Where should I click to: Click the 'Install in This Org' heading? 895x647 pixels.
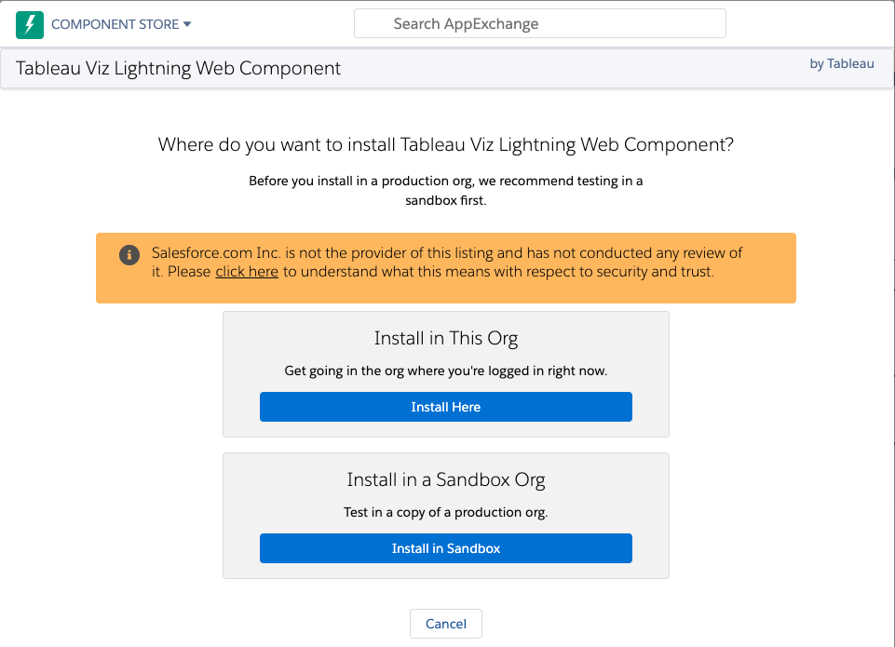(x=445, y=338)
